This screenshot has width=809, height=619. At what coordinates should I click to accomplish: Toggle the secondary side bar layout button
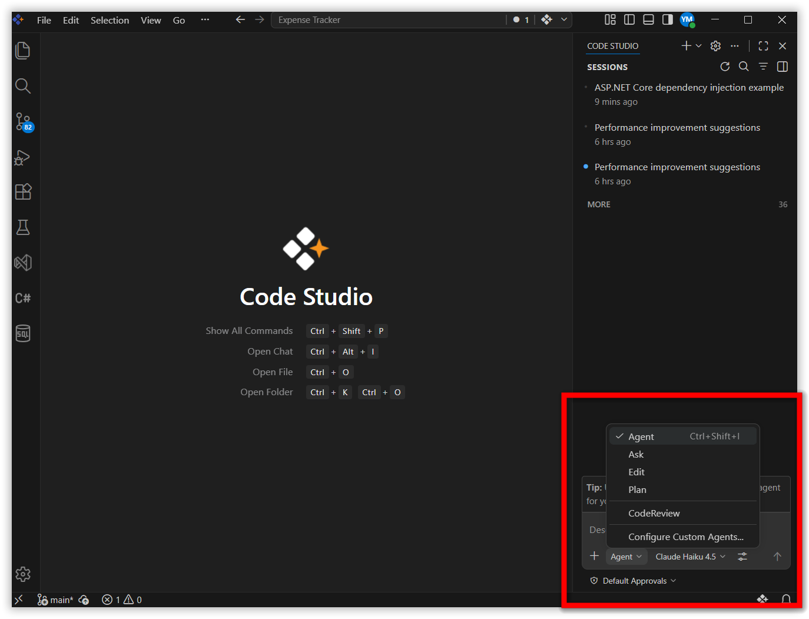[x=667, y=19]
